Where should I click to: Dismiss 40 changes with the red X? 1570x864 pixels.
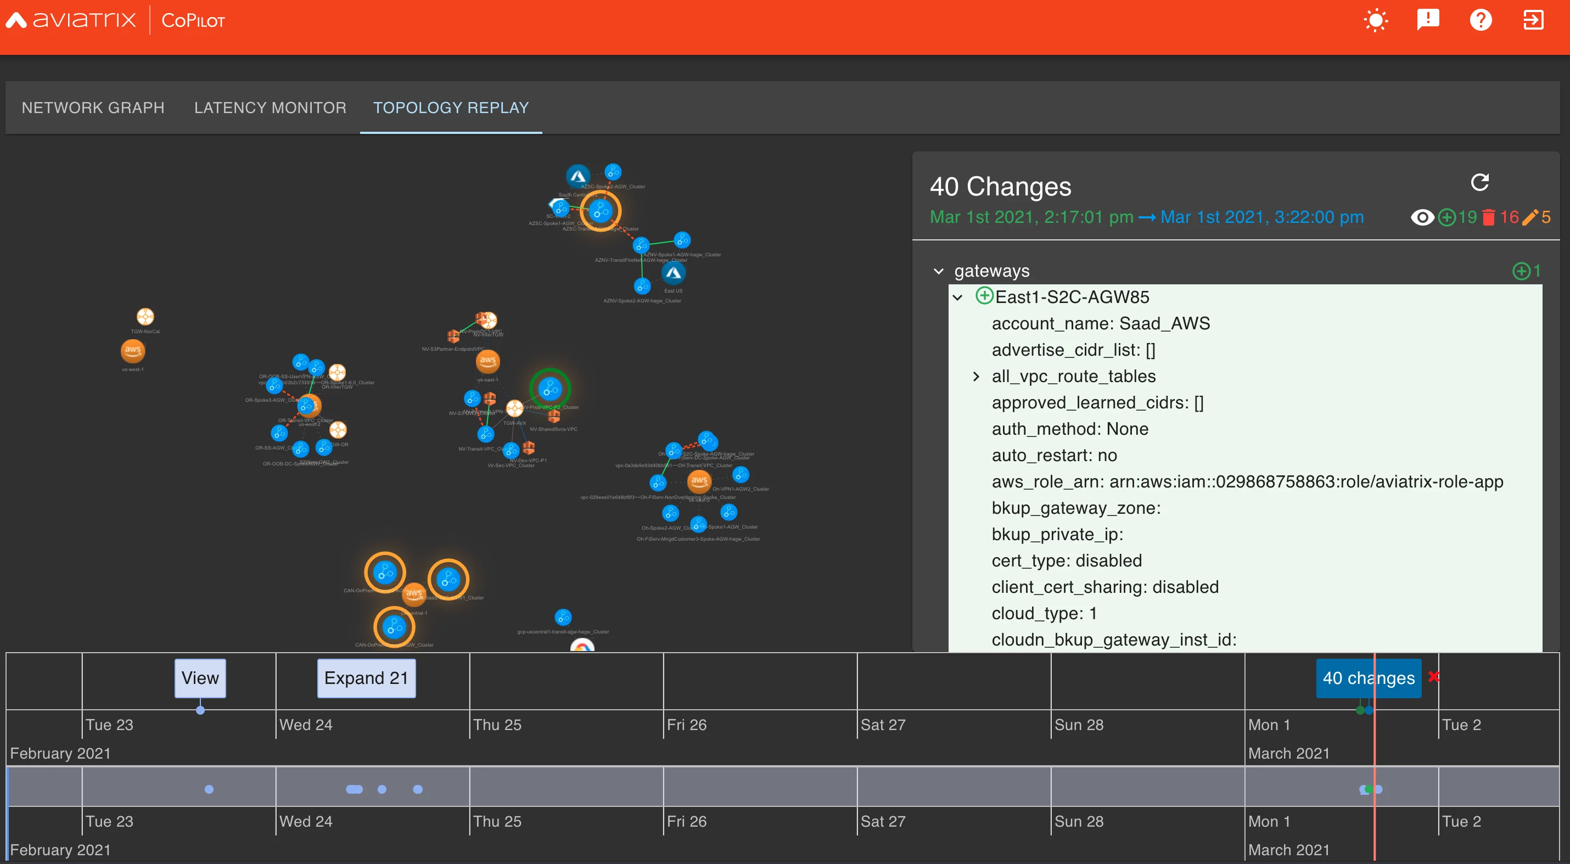pyautogui.click(x=1433, y=676)
